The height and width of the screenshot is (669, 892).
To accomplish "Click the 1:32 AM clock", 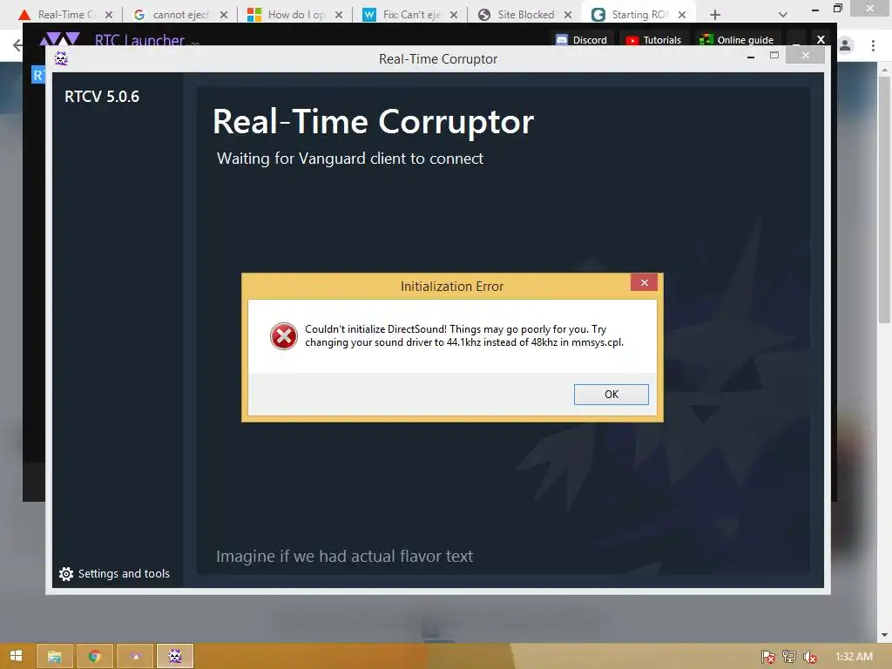I will point(854,657).
